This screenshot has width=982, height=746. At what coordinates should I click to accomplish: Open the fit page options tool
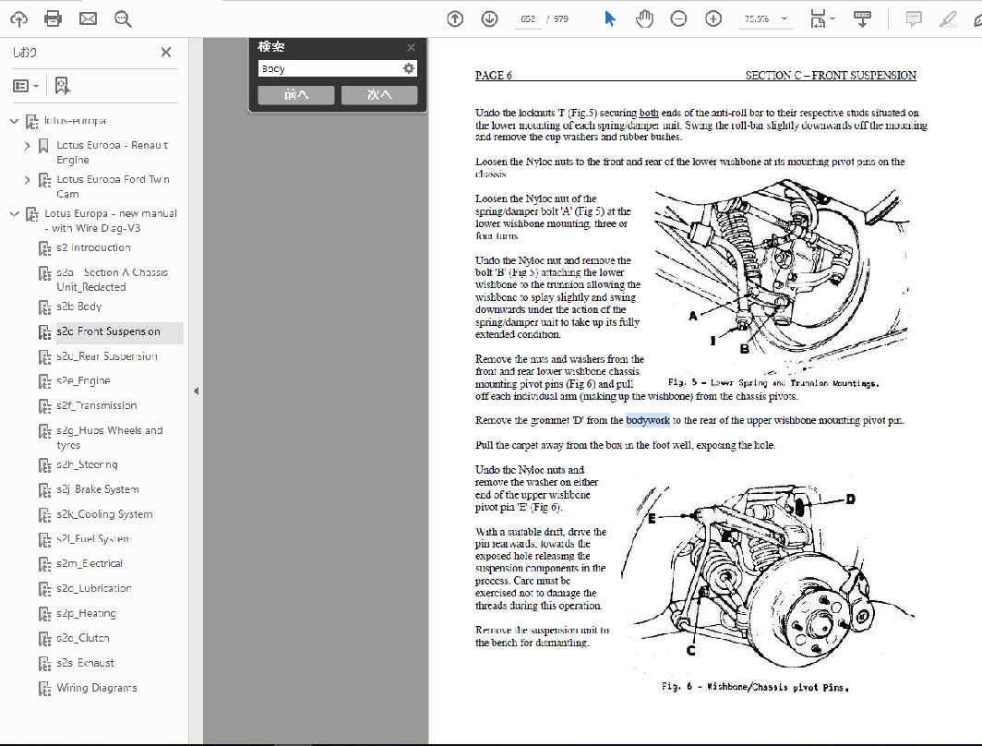click(x=821, y=18)
